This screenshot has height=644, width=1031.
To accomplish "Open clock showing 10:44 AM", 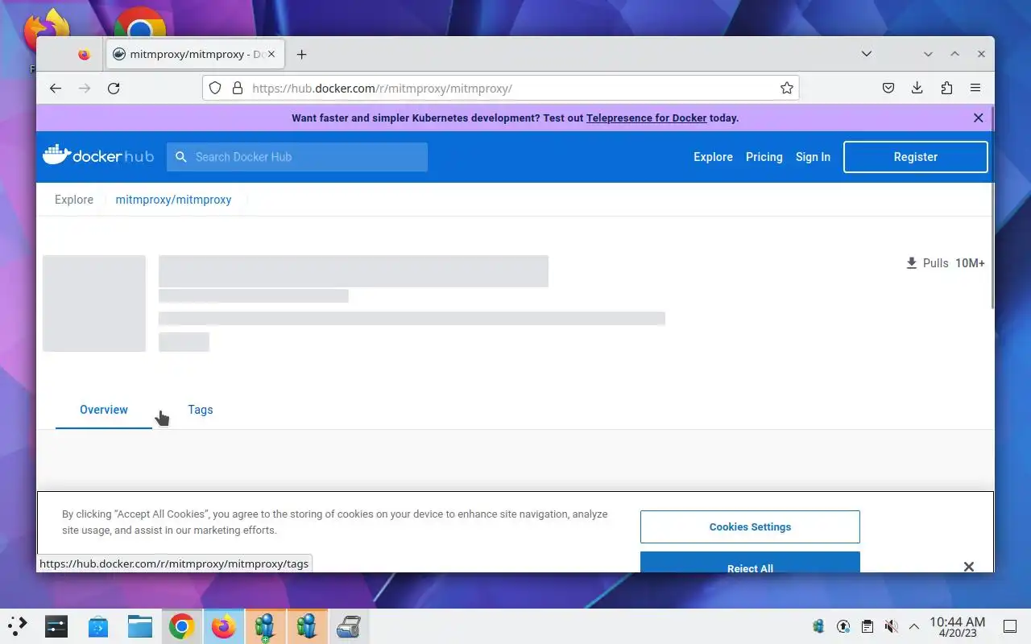I will point(957,626).
